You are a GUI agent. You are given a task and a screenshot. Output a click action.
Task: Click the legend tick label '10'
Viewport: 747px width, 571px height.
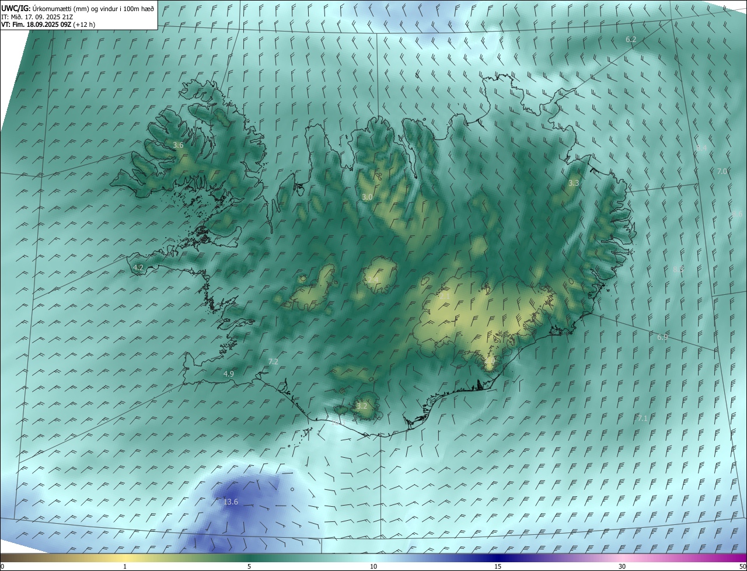(x=373, y=566)
